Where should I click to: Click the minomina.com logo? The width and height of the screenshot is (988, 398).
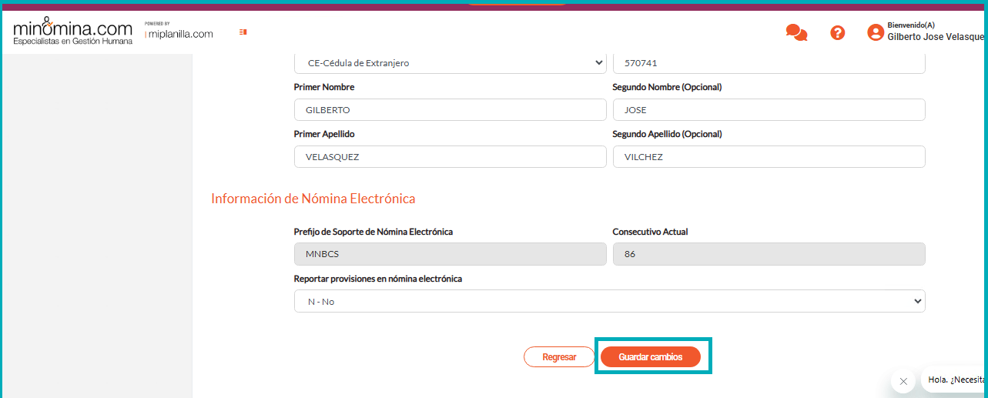tap(72, 30)
